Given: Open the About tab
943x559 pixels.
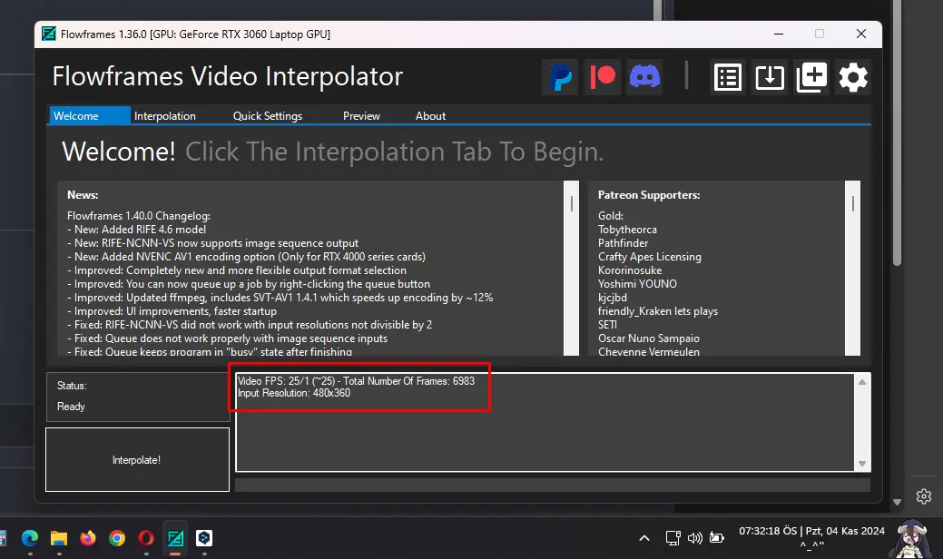Looking at the screenshot, I should [430, 115].
